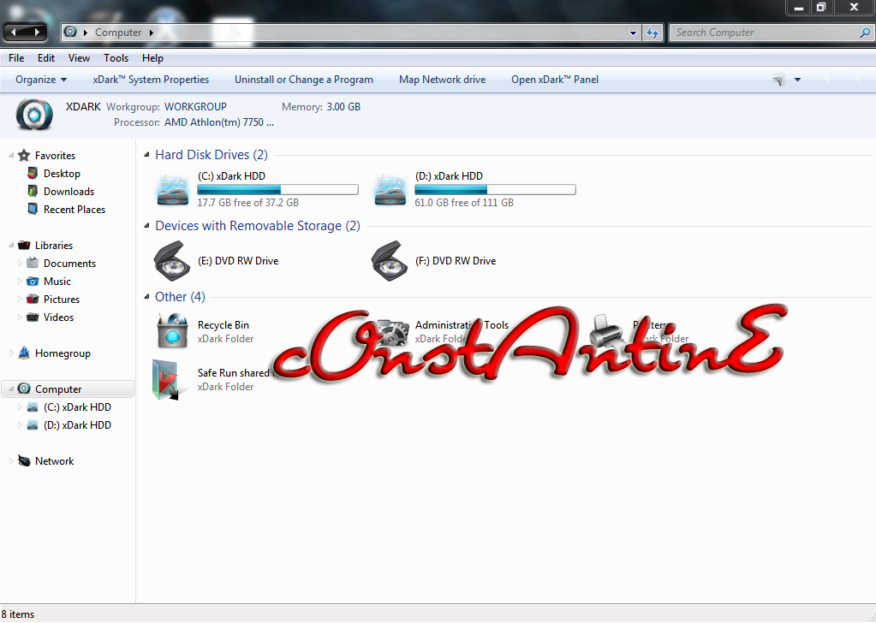Viewport: 876px width, 623px height.
Task: Click the Pictures library icon
Action: [x=33, y=300]
